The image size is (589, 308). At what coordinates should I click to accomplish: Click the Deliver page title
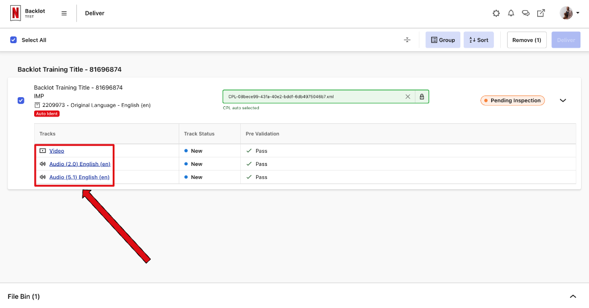(x=94, y=13)
